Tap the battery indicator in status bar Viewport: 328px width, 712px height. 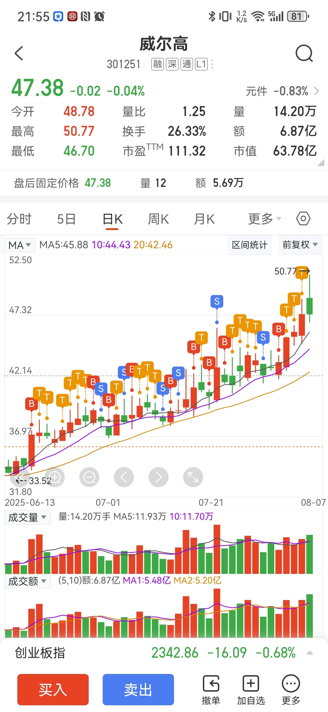pyautogui.click(x=298, y=16)
